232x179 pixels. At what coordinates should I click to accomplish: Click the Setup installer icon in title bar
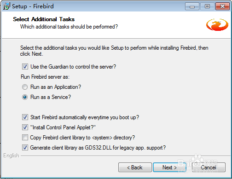tap(6, 6)
